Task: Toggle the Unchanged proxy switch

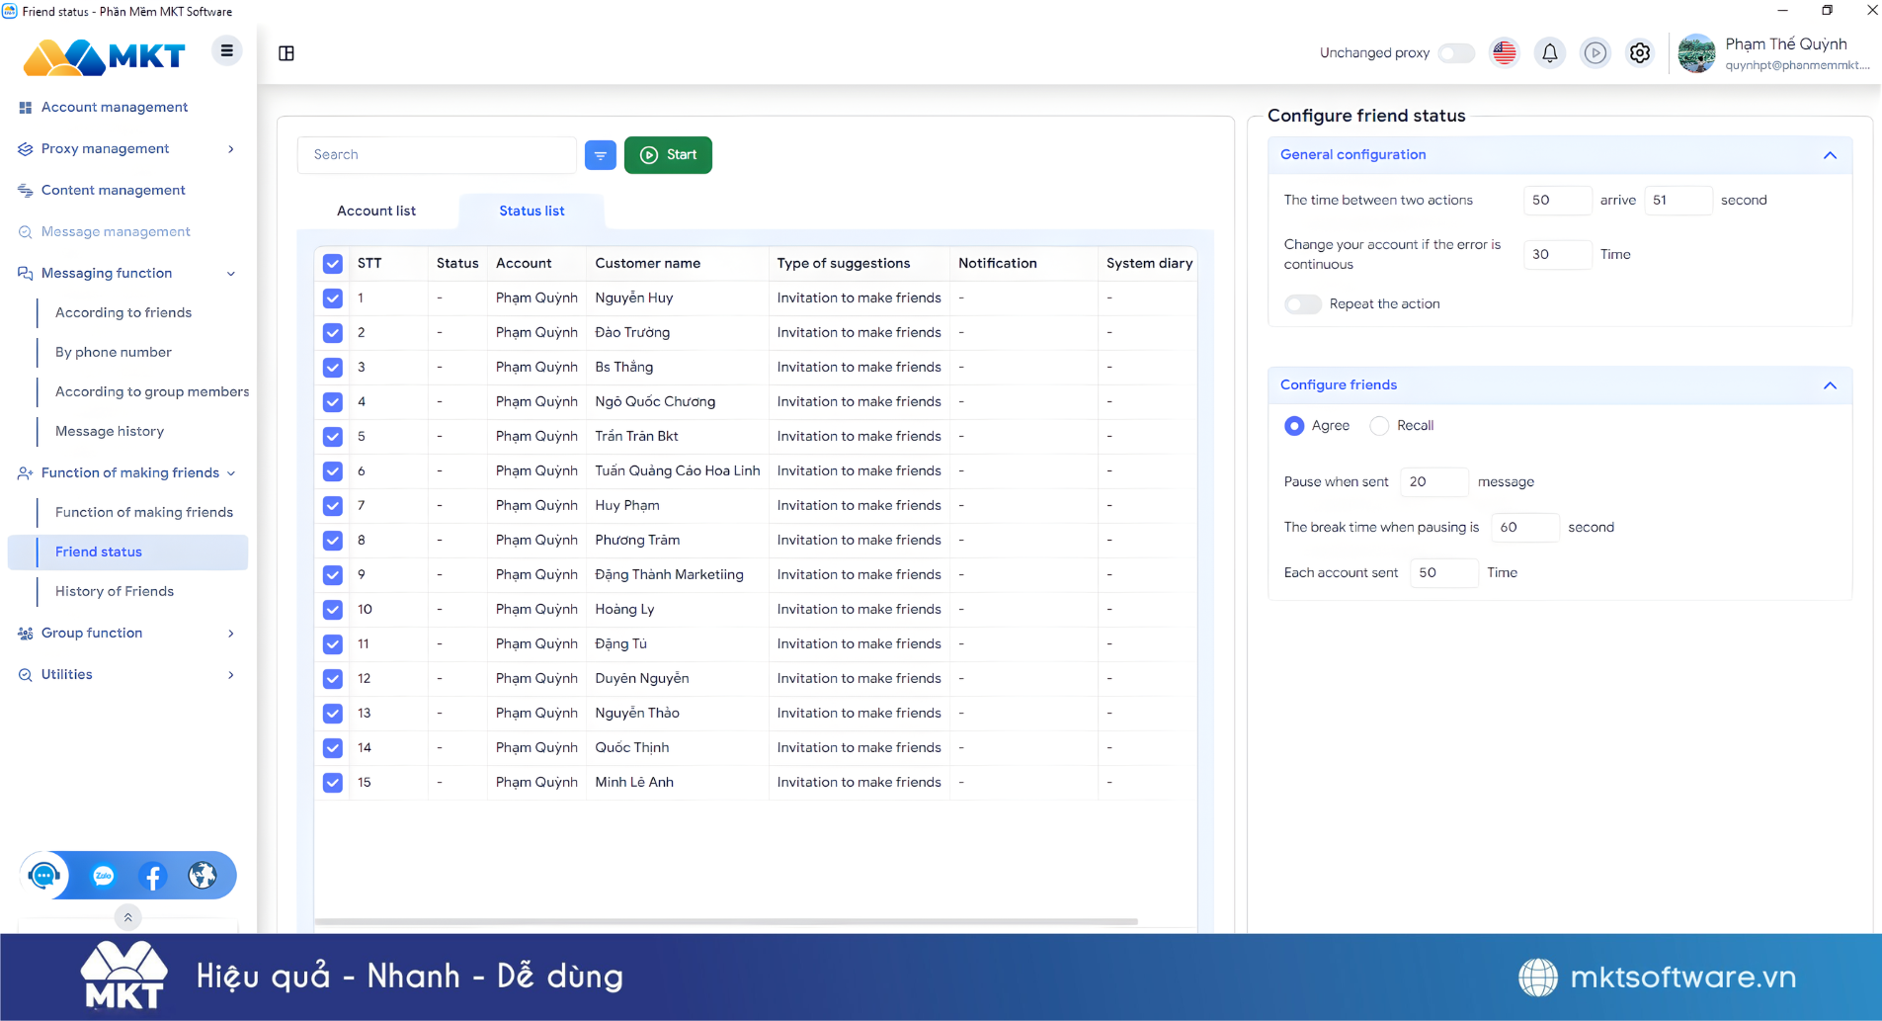Action: [x=1456, y=53]
